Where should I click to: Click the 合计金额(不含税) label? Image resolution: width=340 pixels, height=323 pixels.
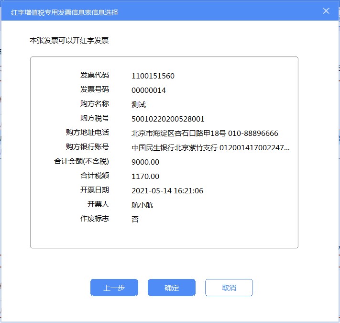82,161
